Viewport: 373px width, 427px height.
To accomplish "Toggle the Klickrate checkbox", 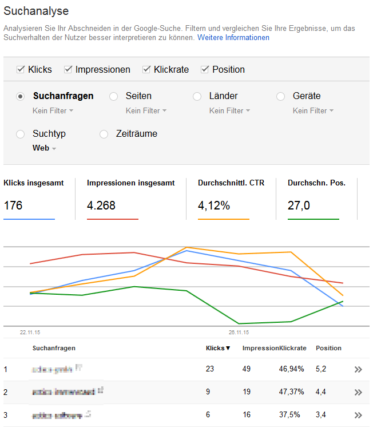I will coord(146,70).
